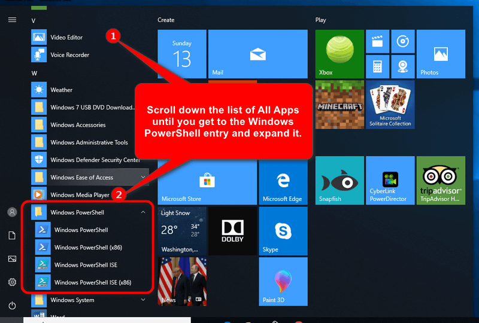Jump to letter W in app list
The width and height of the screenshot is (479, 323).
pyautogui.click(x=34, y=73)
